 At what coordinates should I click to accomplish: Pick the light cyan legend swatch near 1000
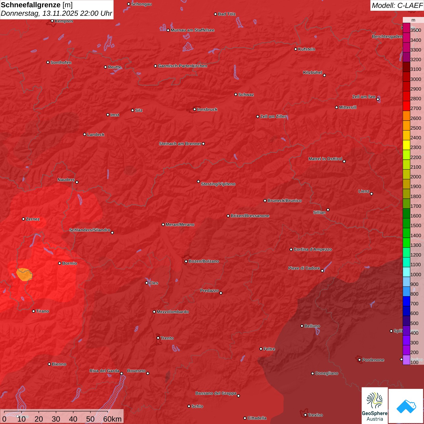click(x=406, y=272)
